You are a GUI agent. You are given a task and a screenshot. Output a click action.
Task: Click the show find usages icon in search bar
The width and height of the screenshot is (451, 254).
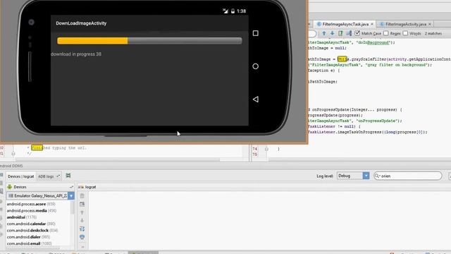click(x=340, y=33)
